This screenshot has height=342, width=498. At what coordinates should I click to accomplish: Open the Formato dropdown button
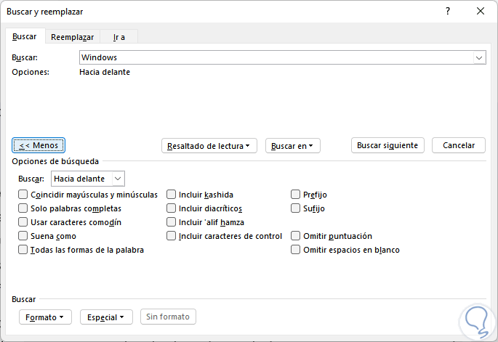click(45, 317)
